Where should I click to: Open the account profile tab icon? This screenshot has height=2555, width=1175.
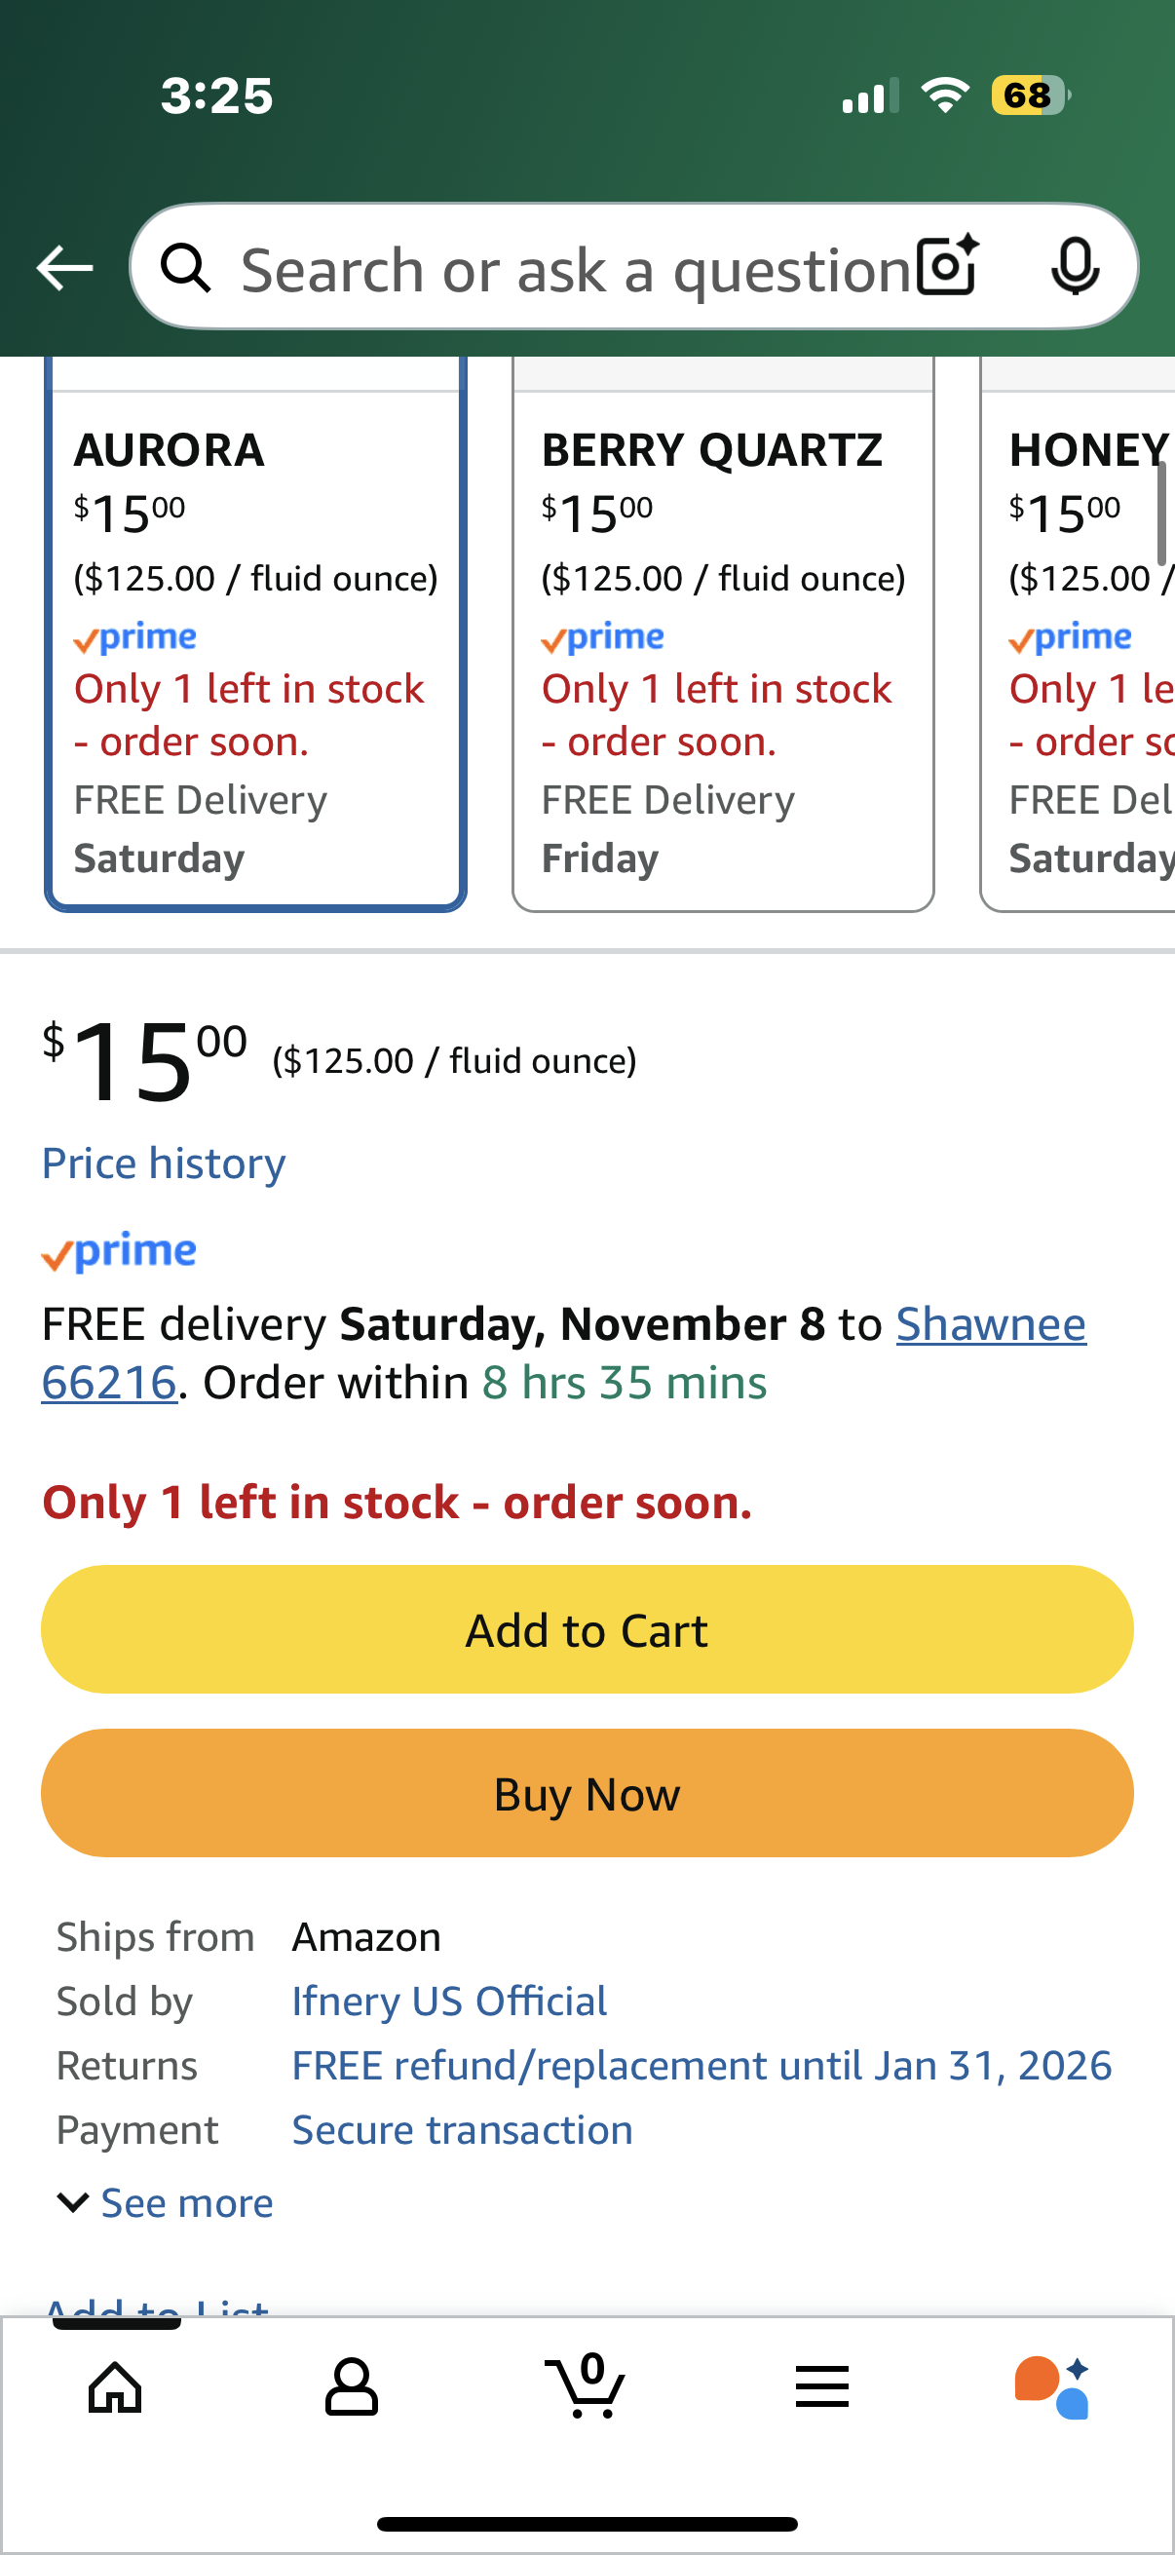tap(351, 2386)
